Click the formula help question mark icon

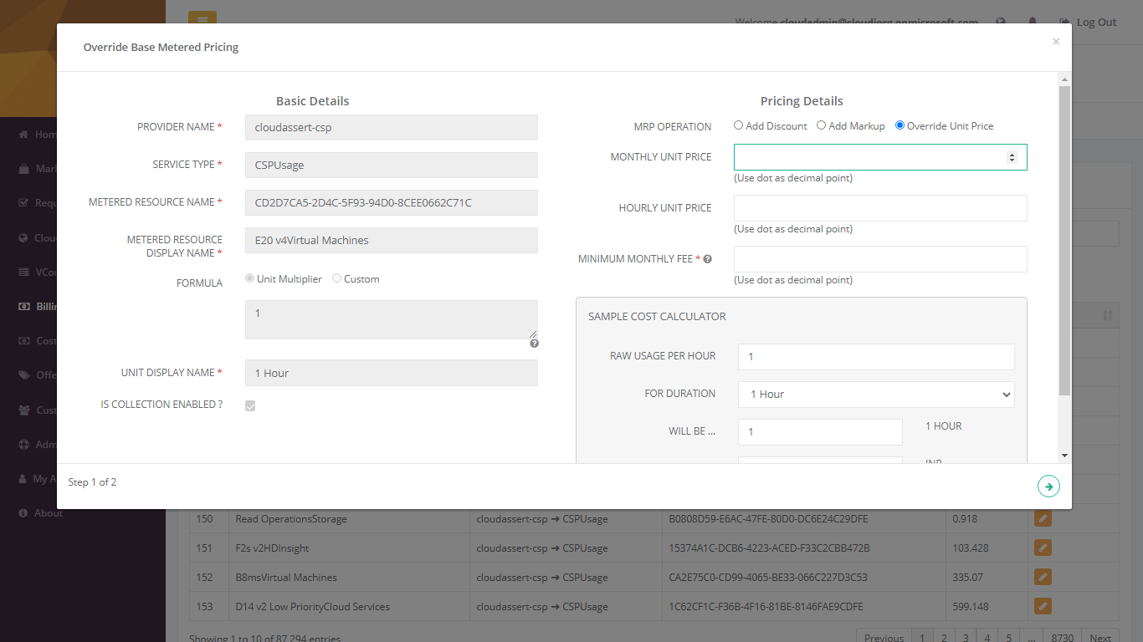coord(534,344)
